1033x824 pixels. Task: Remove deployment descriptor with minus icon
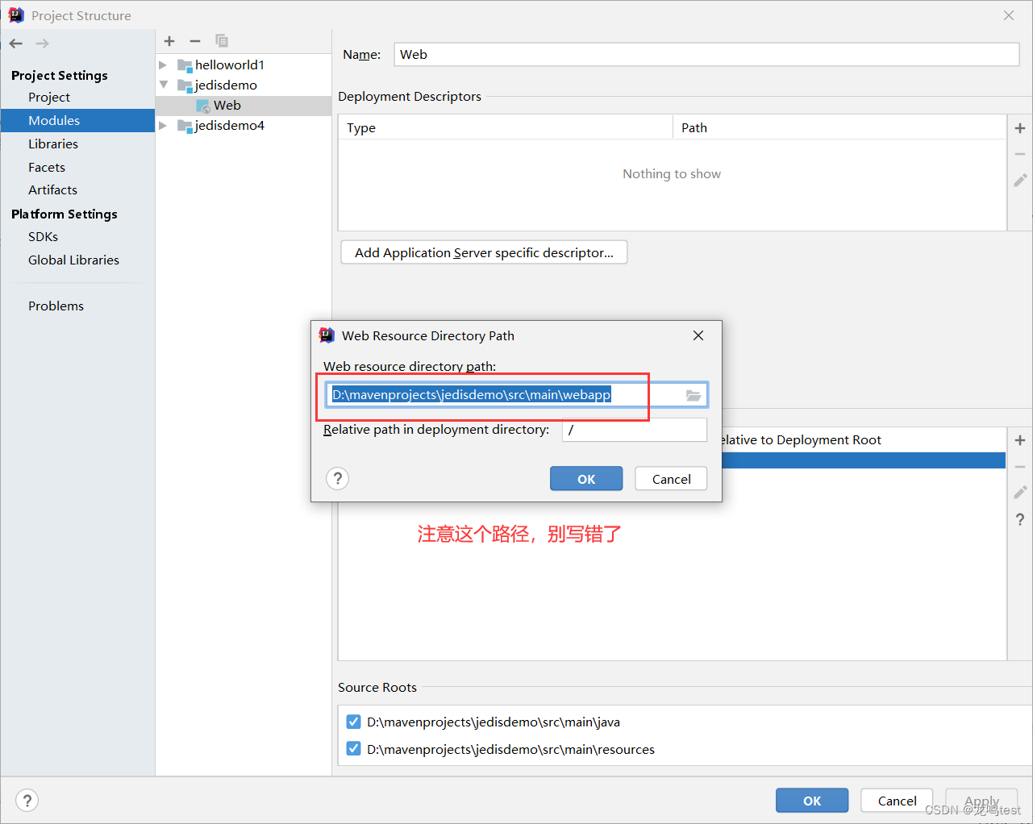coord(1020,154)
